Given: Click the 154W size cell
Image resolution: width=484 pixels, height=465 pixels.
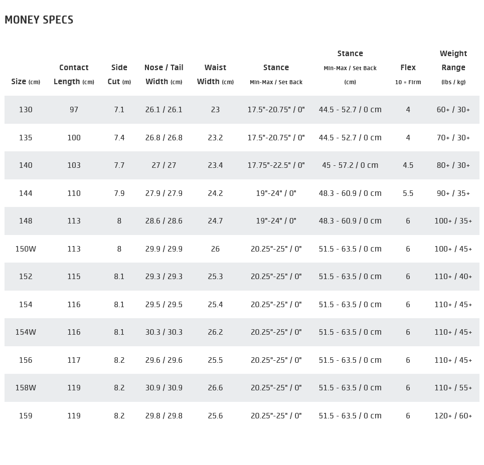Looking at the screenshot, I should [x=26, y=332].
